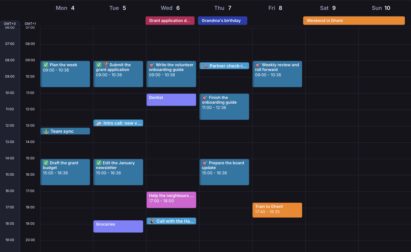
Task: Click 17:00 - 18:00 time on neighbours event
Action: point(161,201)
